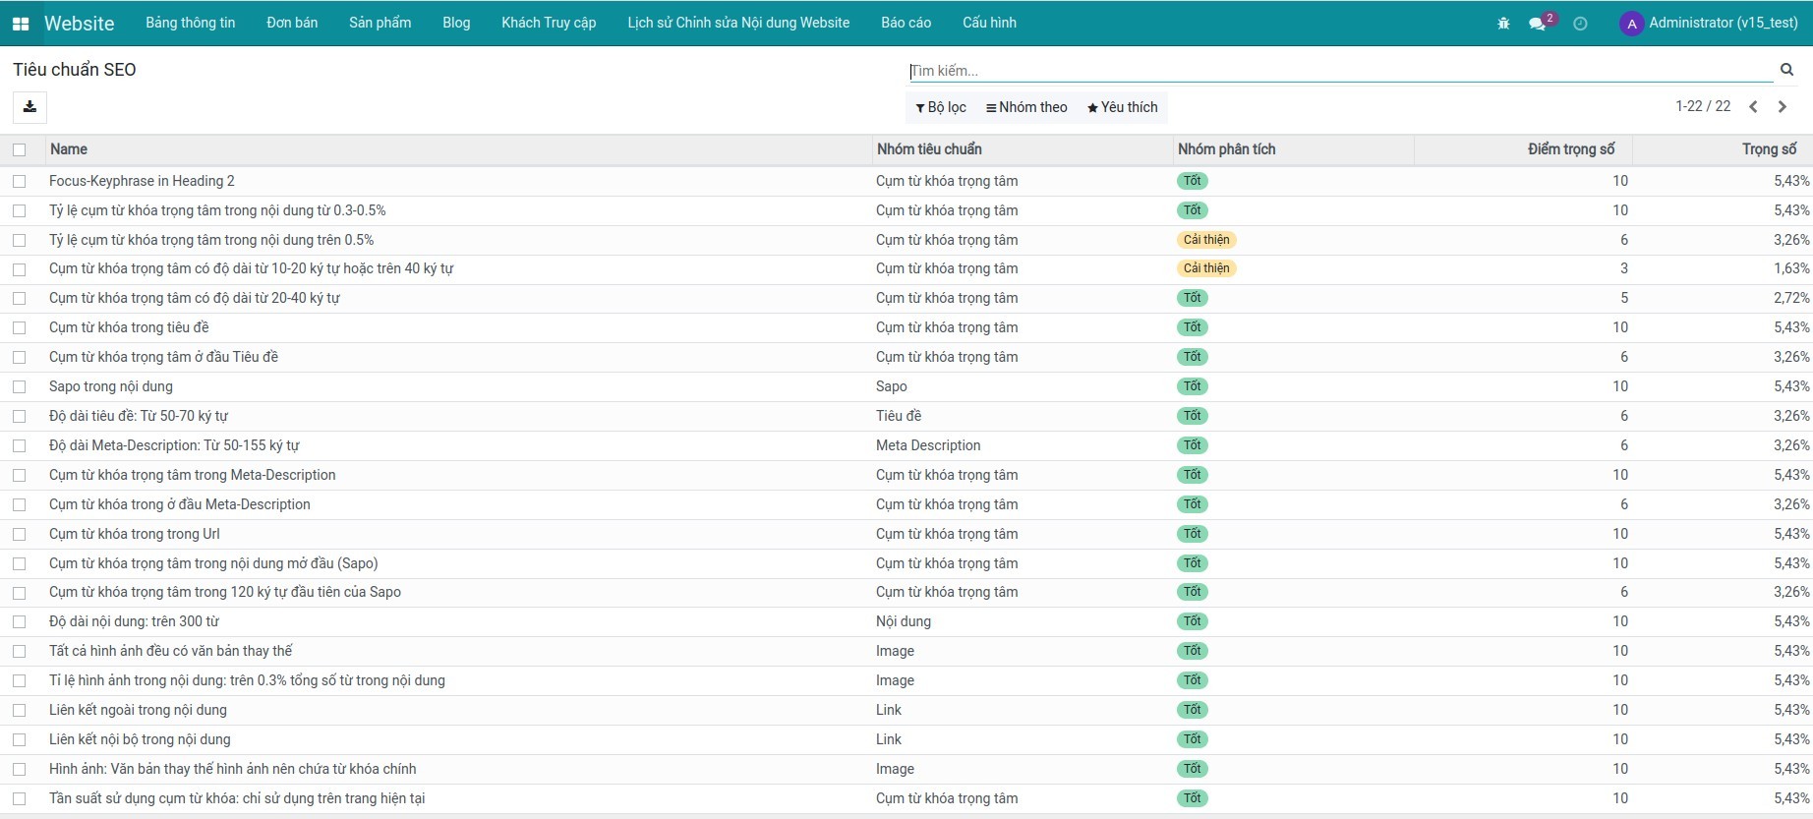The height and width of the screenshot is (819, 1813).
Task: Go to next page arrow
Action: point(1782,107)
